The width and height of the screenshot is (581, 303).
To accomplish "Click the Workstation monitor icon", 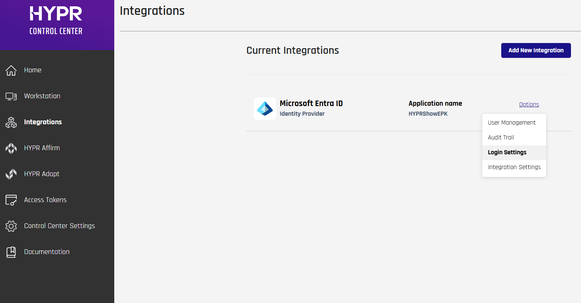I will click(x=11, y=96).
